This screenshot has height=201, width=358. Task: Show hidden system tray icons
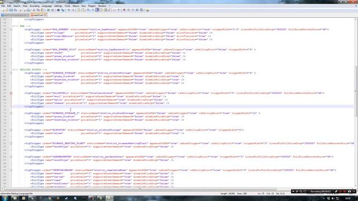click(x=324, y=199)
